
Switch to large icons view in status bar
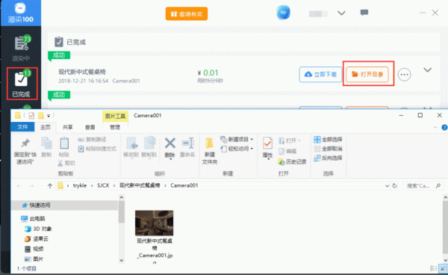[443, 268]
